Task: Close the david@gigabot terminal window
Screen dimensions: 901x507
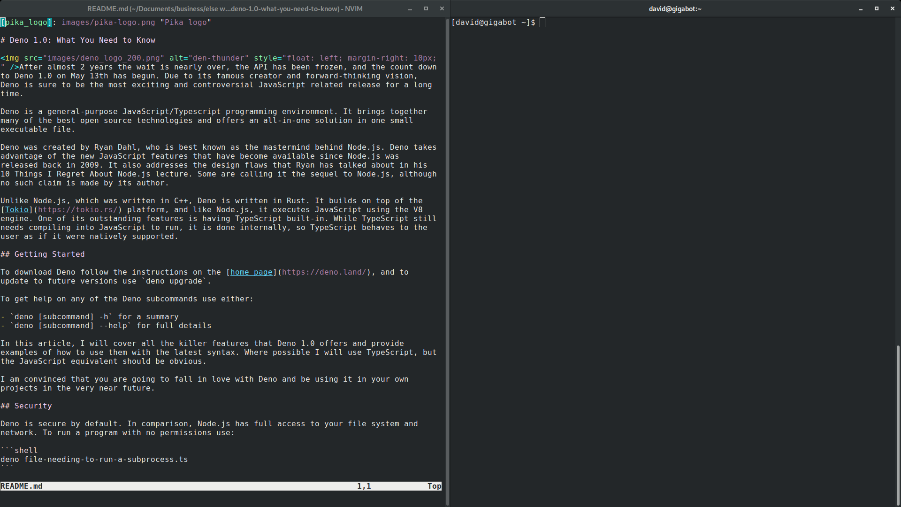Action: click(892, 8)
